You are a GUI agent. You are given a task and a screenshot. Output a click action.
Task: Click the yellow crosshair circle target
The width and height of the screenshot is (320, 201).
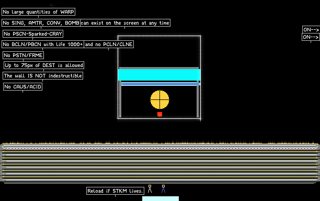[159, 99]
